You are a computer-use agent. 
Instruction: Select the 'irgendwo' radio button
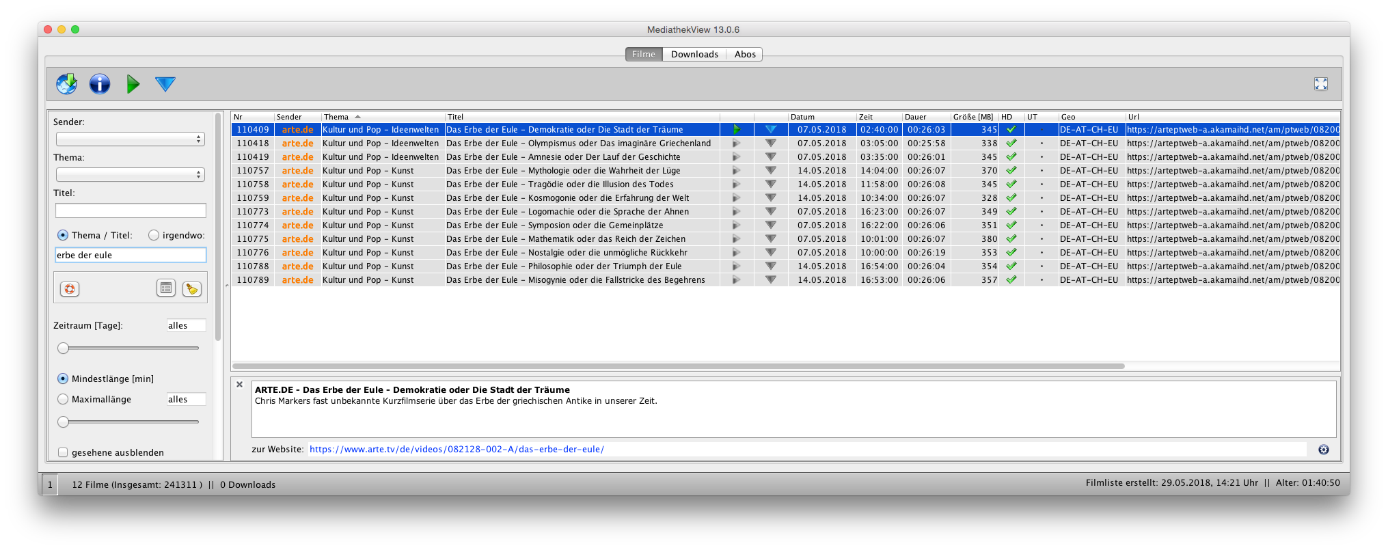[154, 235]
